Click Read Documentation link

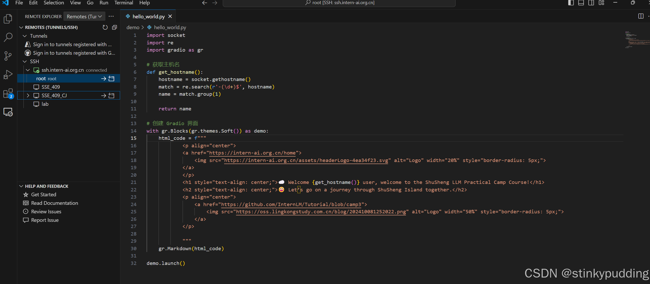(x=54, y=203)
